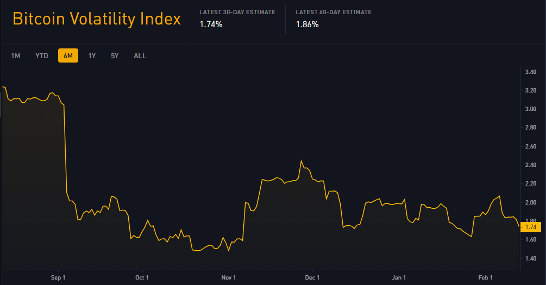
Task: Click the Latest 30-Day Estimate value 1.74%
Action: 211,24
